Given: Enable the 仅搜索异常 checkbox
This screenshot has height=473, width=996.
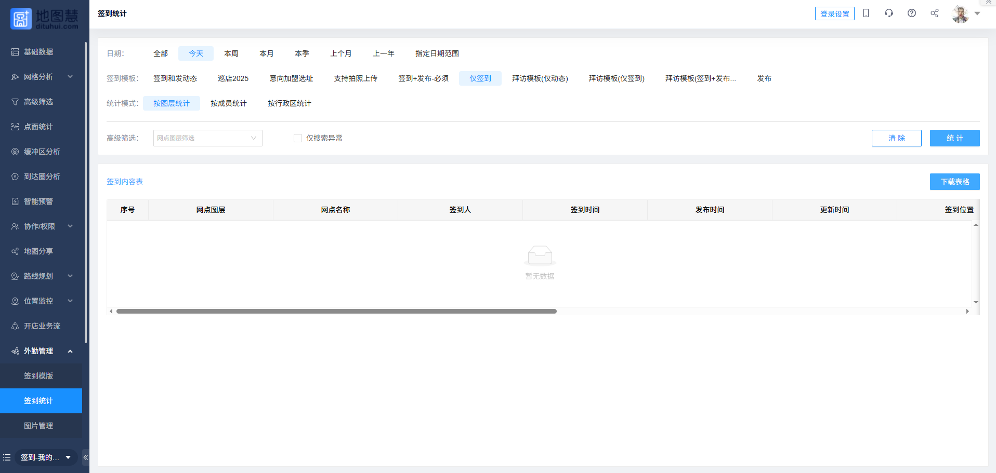Looking at the screenshot, I should coord(298,138).
